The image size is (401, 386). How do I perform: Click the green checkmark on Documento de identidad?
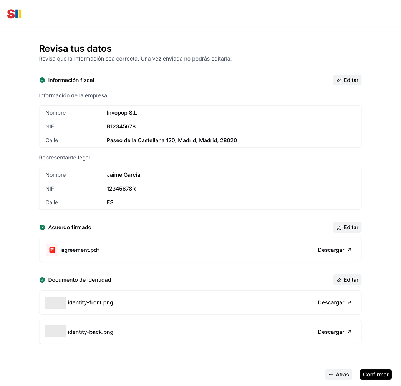[x=42, y=280]
